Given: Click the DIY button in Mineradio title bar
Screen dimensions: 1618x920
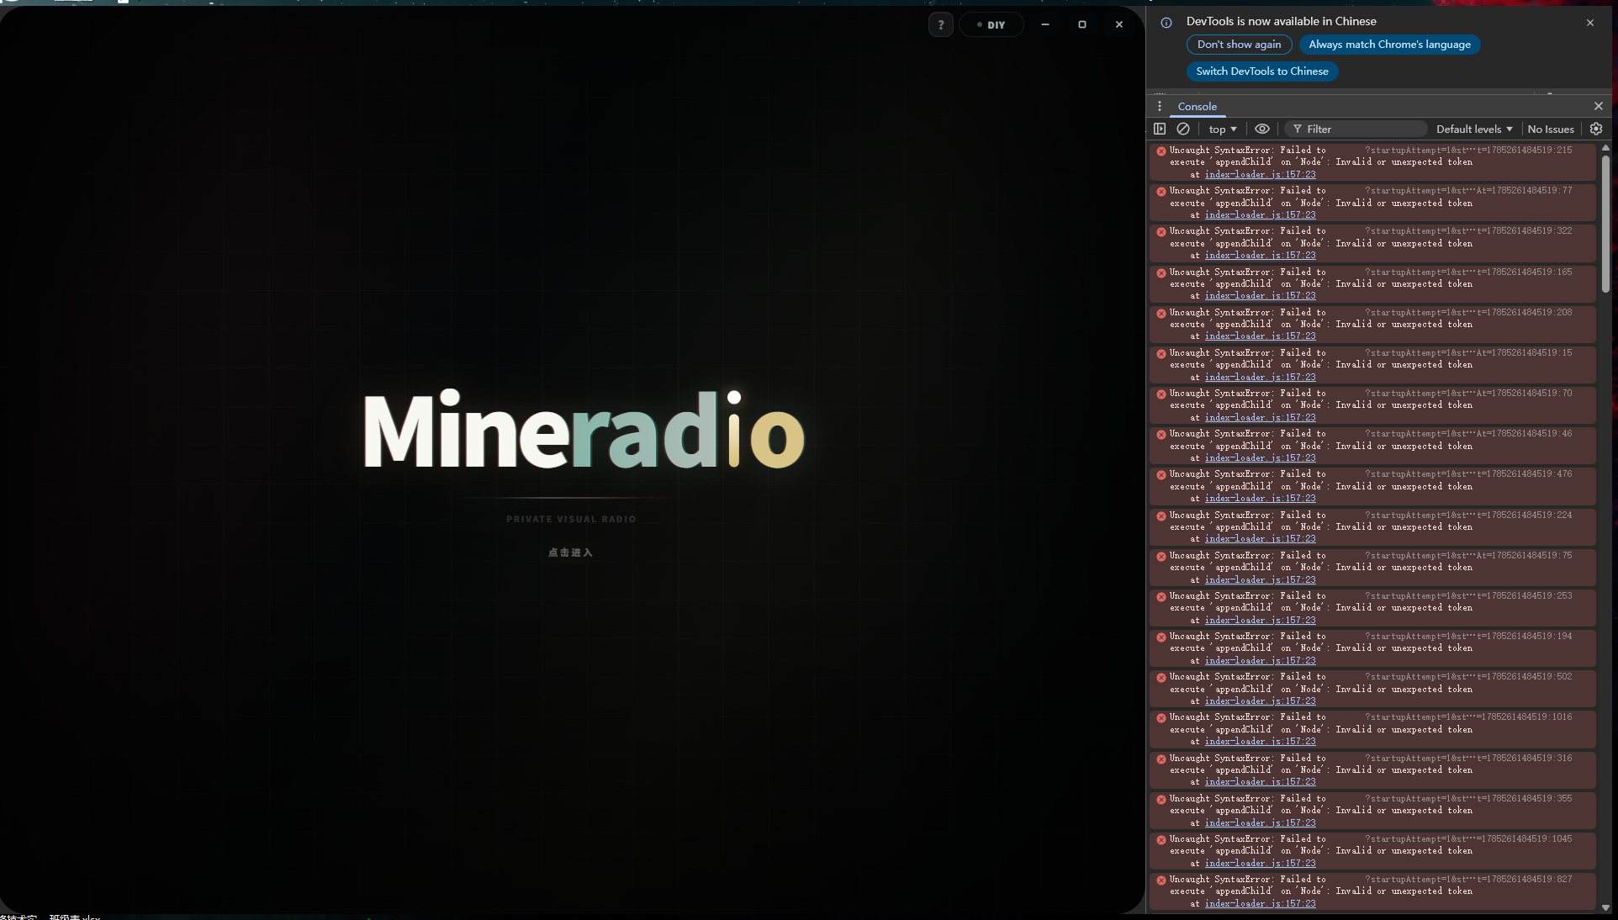Looking at the screenshot, I should [x=991, y=25].
